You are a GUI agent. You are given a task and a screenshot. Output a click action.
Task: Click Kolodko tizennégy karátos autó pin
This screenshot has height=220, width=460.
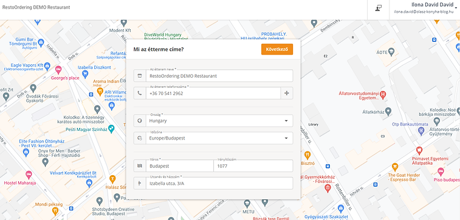tap(97, 110)
